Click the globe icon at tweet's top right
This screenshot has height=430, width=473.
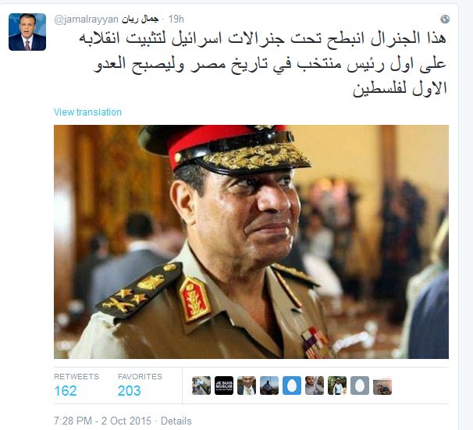click(445, 20)
